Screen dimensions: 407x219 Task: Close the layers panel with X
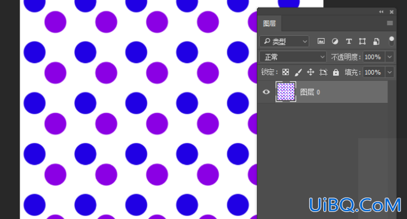tap(391, 12)
